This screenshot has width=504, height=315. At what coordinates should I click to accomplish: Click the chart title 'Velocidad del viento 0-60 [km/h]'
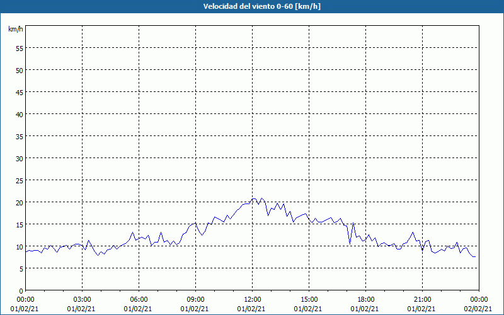262,6
